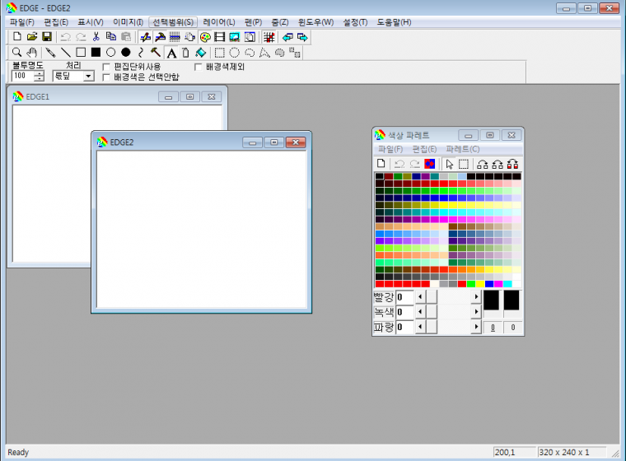The height and width of the screenshot is (461, 626).
Task: Pick the pure white swatch at palette bottom-right
Action: pos(516,284)
